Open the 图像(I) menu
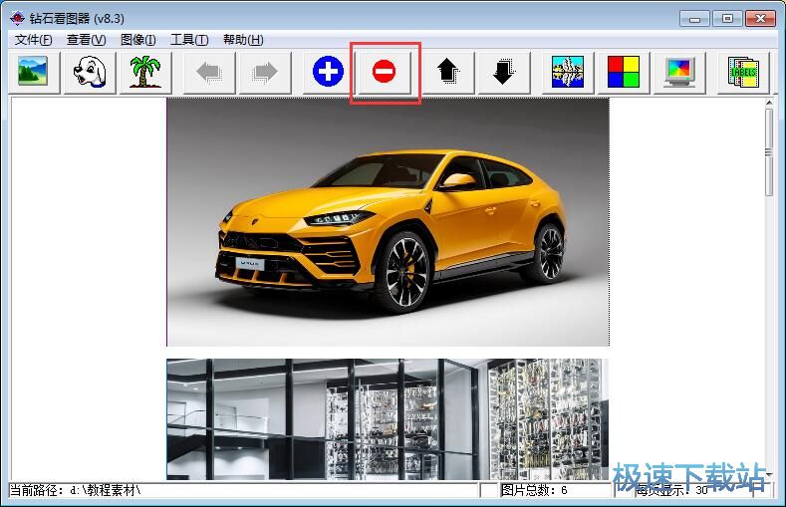Viewport: 786px width, 507px height. tap(137, 40)
